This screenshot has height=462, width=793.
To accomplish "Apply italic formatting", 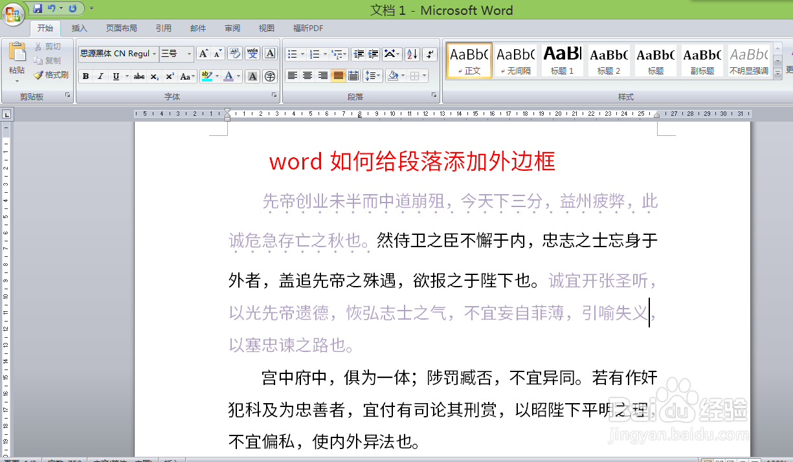I will pyautogui.click(x=100, y=76).
